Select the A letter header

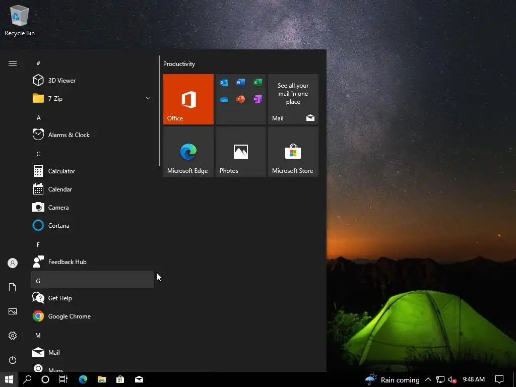(x=38, y=117)
